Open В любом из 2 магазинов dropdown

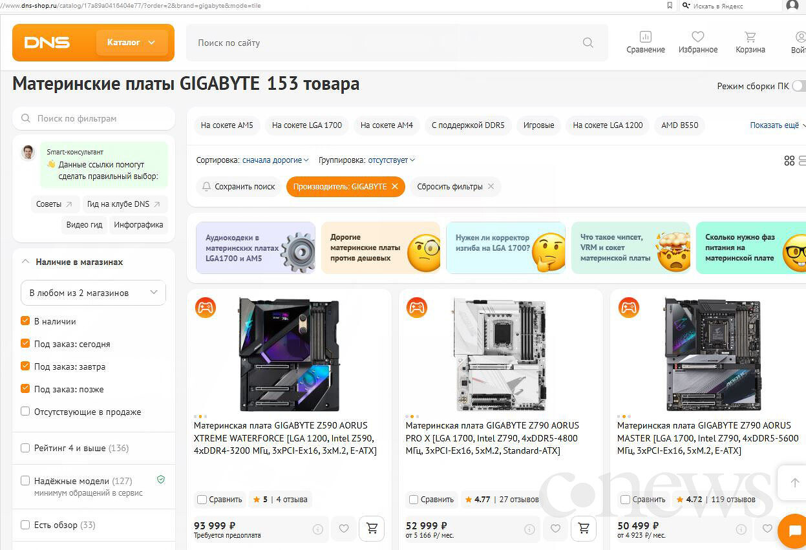click(x=93, y=293)
